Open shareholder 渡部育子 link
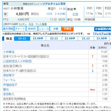The width and height of the screenshot is (111, 111). tap(9, 76)
